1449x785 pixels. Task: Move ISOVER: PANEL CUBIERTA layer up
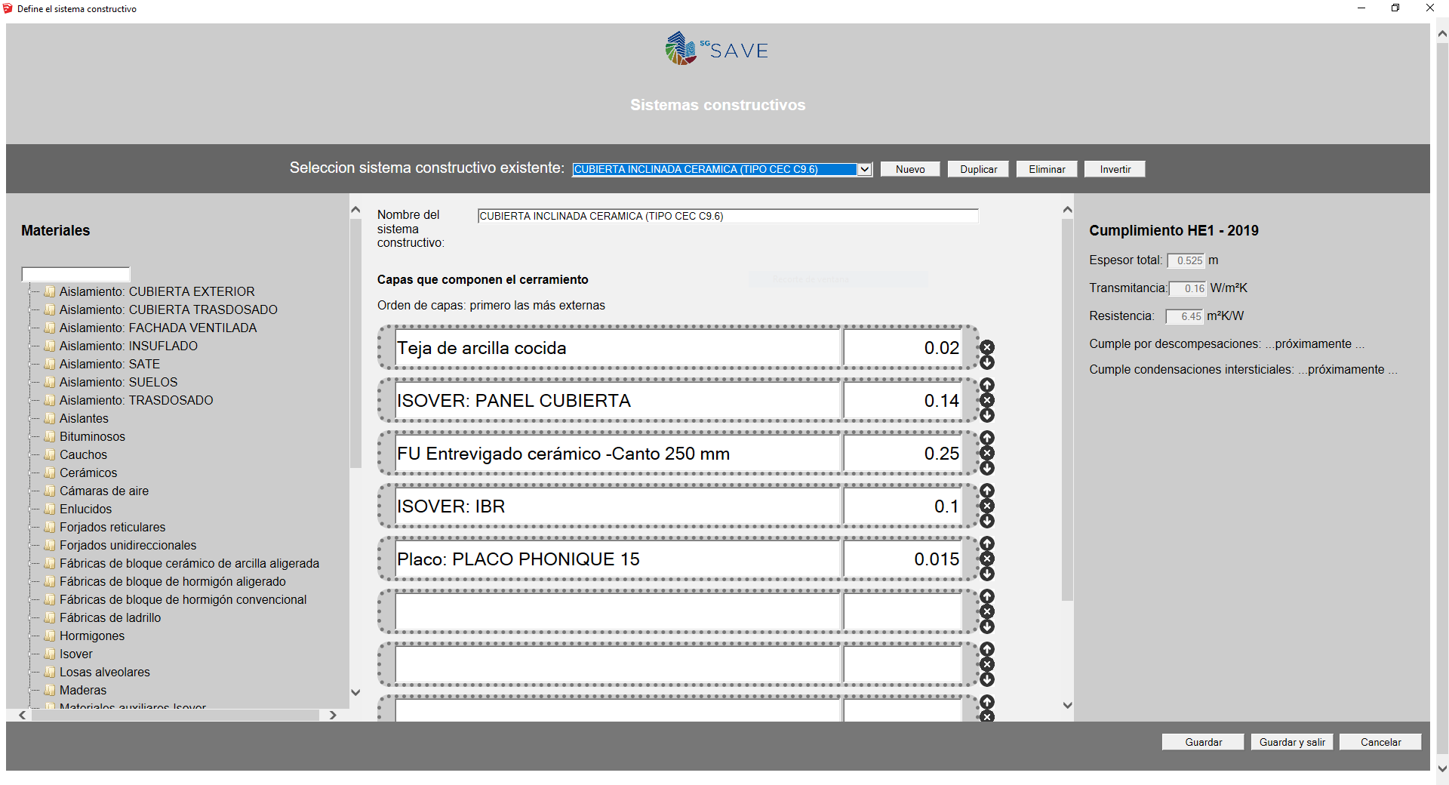[x=987, y=385]
